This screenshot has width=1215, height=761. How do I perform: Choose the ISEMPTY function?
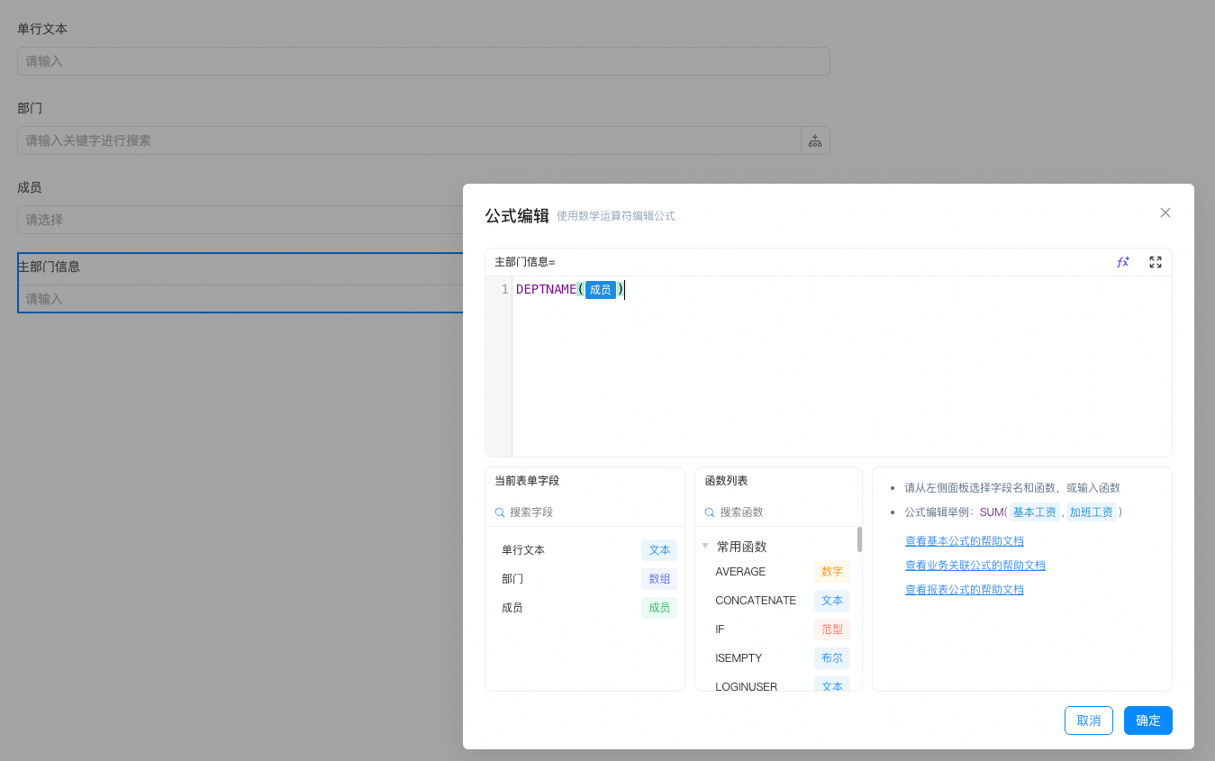pos(739,658)
